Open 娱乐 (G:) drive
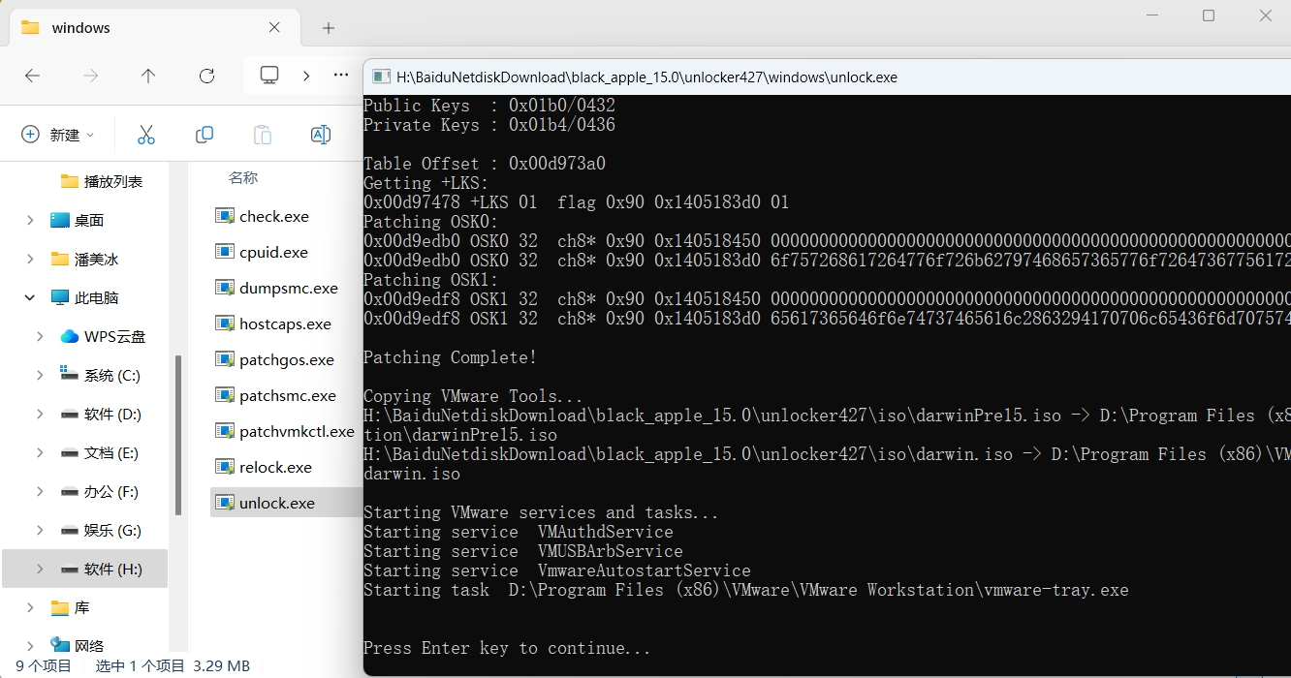The image size is (1291, 678). coord(100,530)
